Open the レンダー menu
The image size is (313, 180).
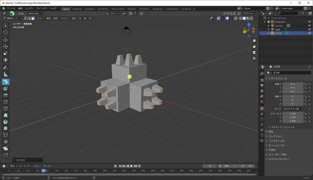click(29, 9)
